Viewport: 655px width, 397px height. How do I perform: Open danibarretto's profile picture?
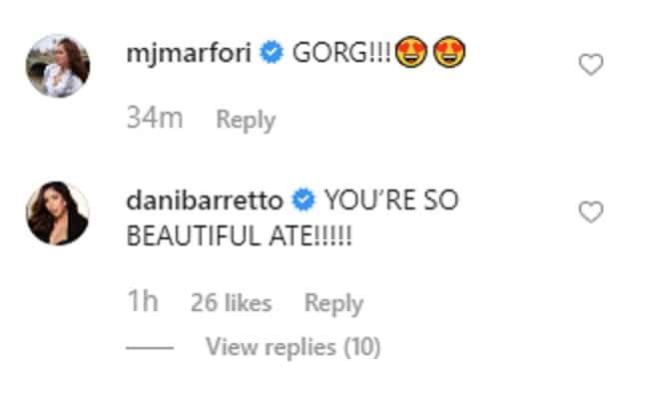click(58, 212)
